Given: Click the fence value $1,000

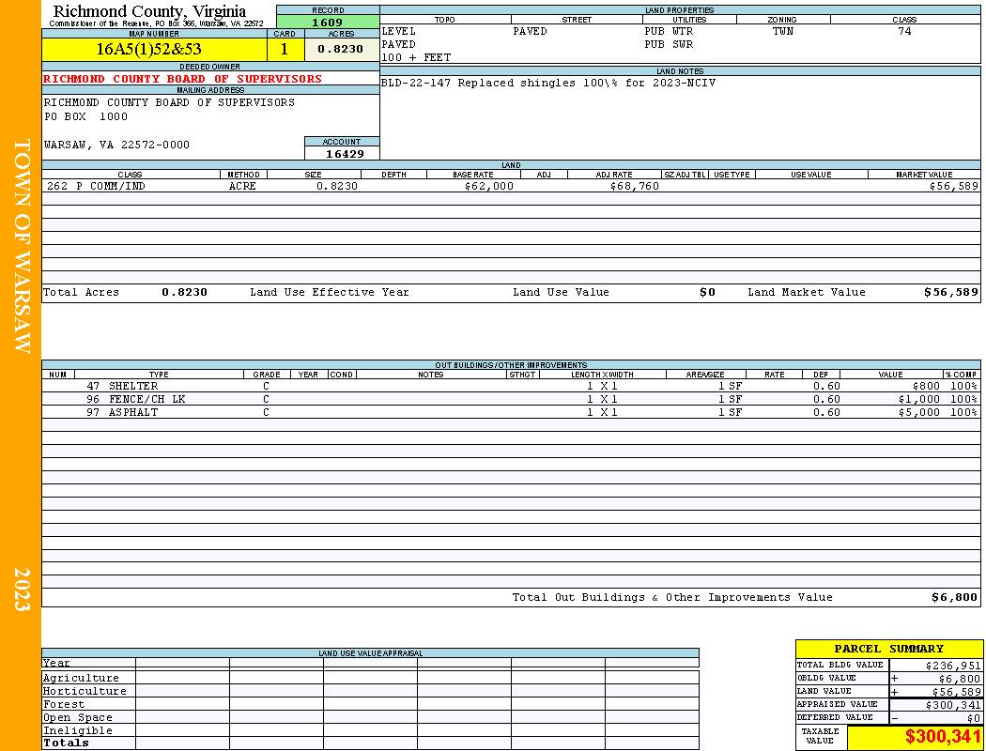Looking at the screenshot, I should tap(918, 399).
